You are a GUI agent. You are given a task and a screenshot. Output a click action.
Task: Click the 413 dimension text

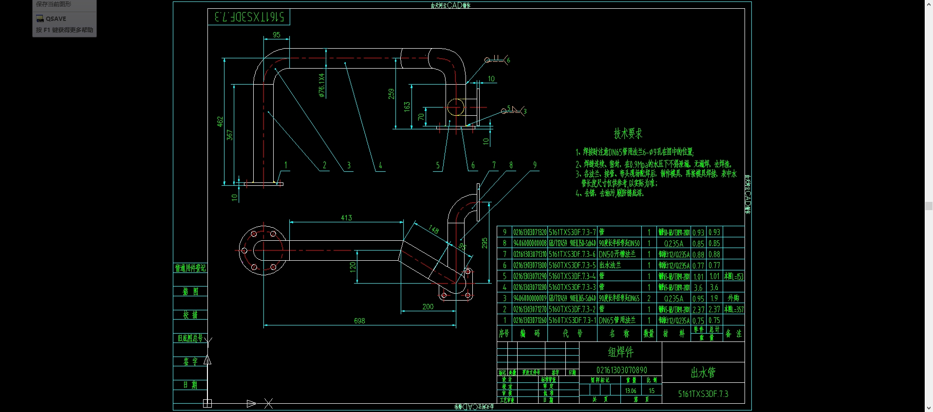click(346, 217)
